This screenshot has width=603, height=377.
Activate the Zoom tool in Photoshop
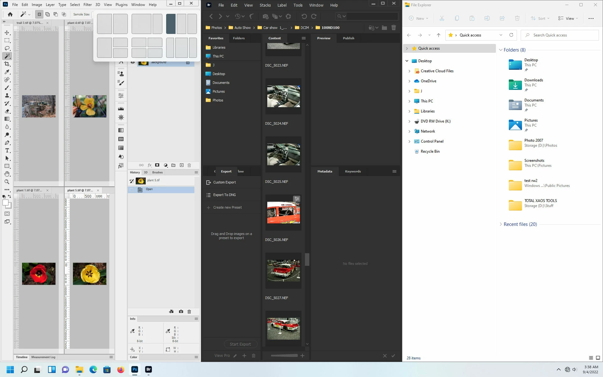7,182
